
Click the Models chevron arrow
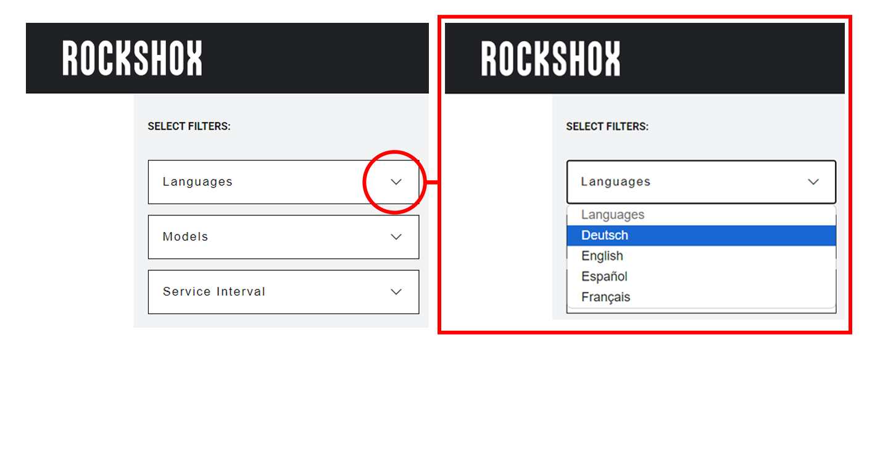pyautogui.click(x=396, y=237)
